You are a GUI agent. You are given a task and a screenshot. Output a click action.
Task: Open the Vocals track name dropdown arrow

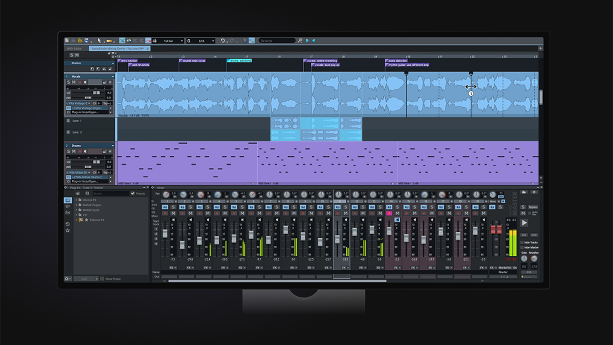(x=113, y=77)
